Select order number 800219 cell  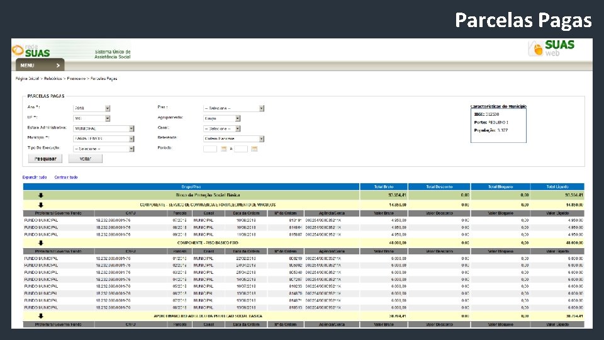296,259
